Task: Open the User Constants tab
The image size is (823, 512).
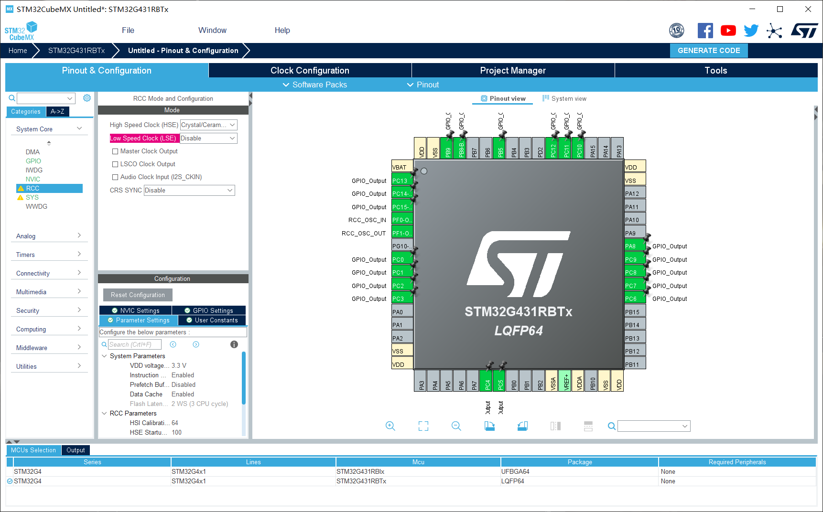Action: 212,320
